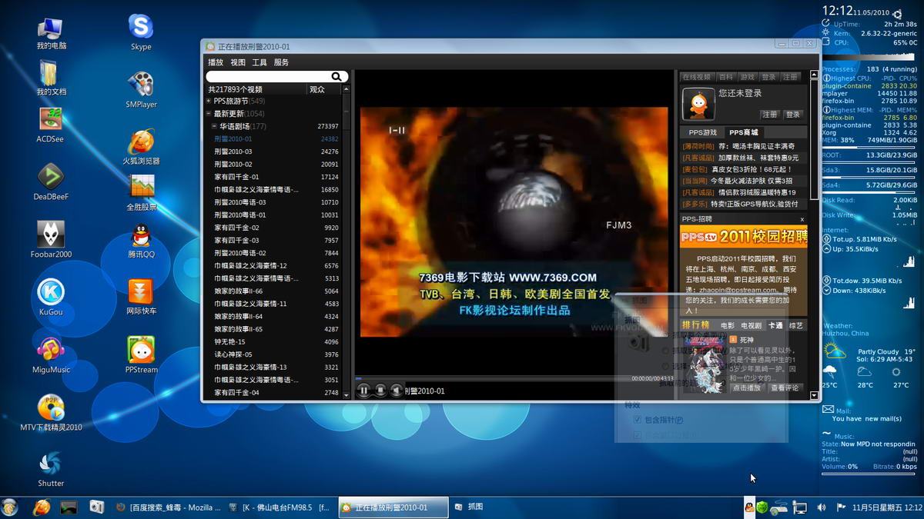
Task: Click the video list search field
Action: point(269,77)
